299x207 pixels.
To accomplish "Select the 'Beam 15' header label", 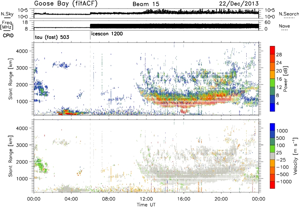I will [146, 4].
